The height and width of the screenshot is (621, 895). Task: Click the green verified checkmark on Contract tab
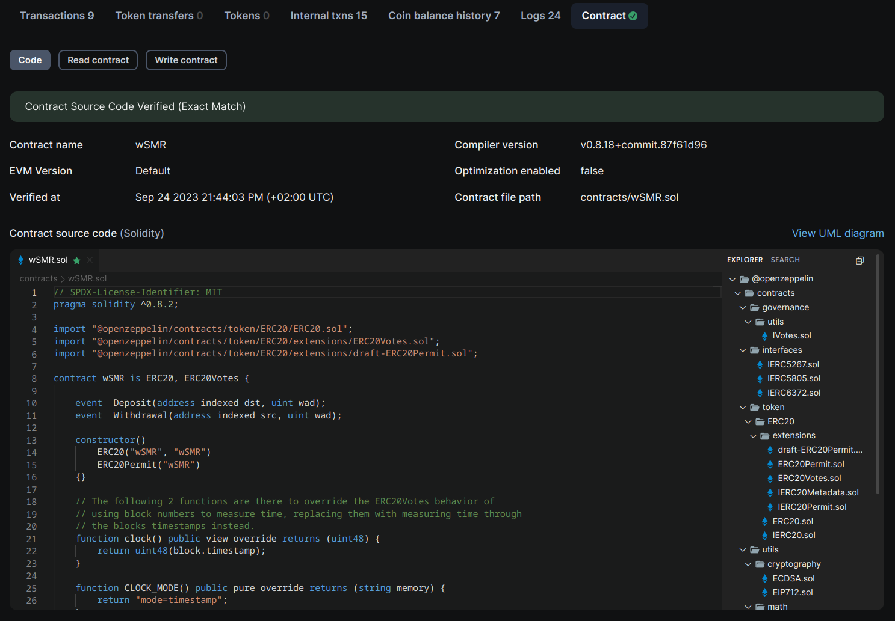[x=633, y=16]
